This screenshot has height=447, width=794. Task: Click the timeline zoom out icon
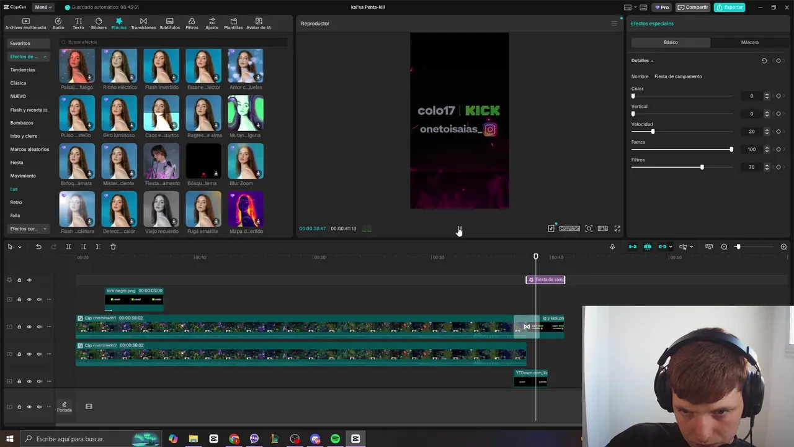(x=724, y=246)
